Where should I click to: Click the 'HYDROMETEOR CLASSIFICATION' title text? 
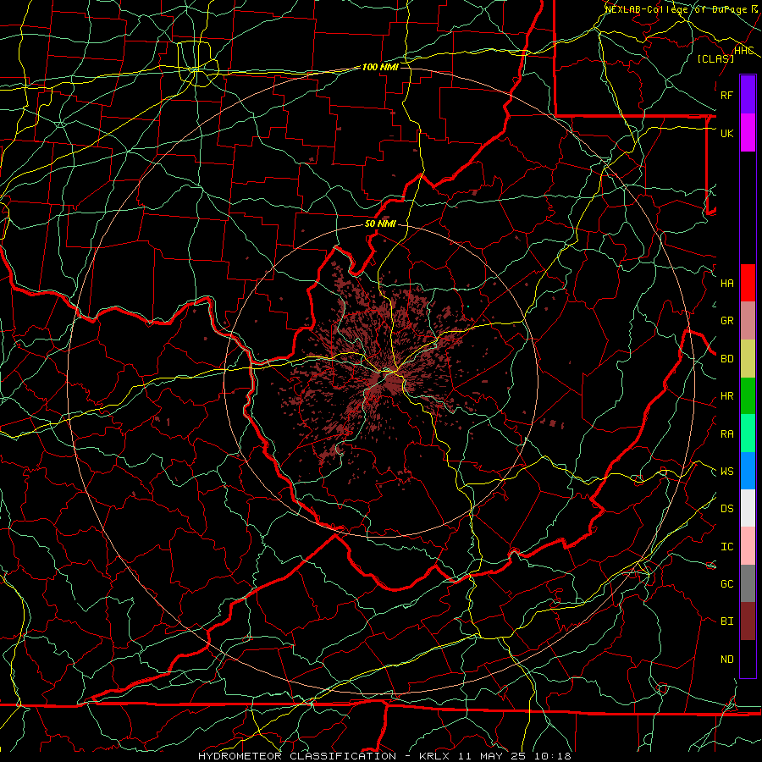[297, 756]
